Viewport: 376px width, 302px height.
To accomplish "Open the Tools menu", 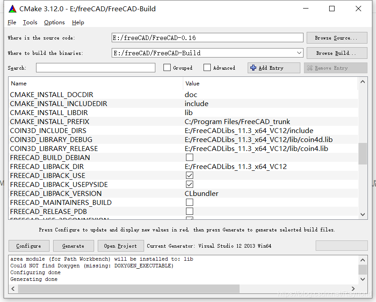I will [30, 22].
